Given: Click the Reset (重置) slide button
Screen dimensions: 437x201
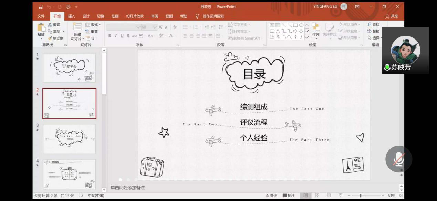Looking at the screenshot, I should (92, 31).
